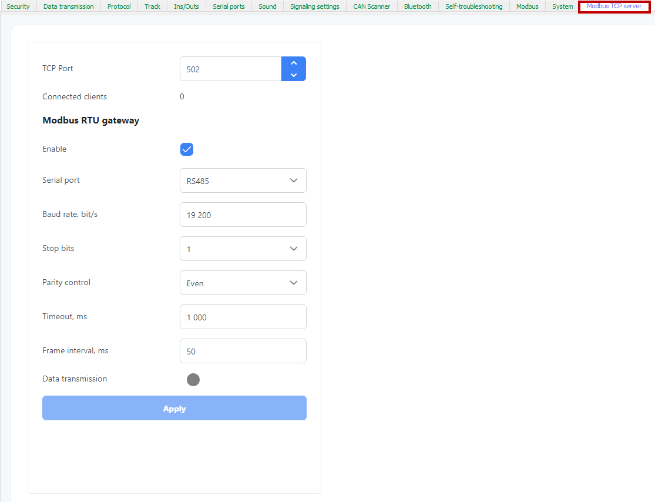Select the Frame interval input field
Image resolution: width=655 pixels, height=502 pixels.
243,351
